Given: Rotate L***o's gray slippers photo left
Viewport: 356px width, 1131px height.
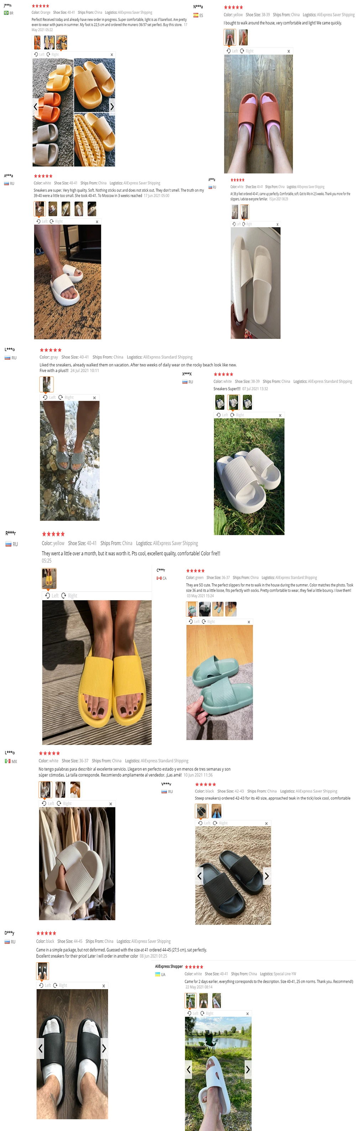Looking at the screenshot, I should pos(49,397).
